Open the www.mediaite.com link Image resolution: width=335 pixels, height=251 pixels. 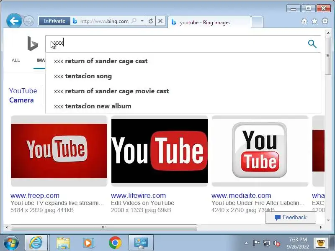(241, 195)
